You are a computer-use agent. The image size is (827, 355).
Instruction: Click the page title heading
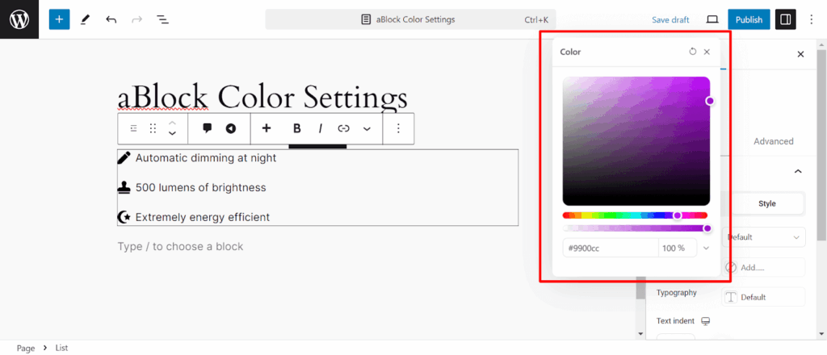(x=262, y=98)
